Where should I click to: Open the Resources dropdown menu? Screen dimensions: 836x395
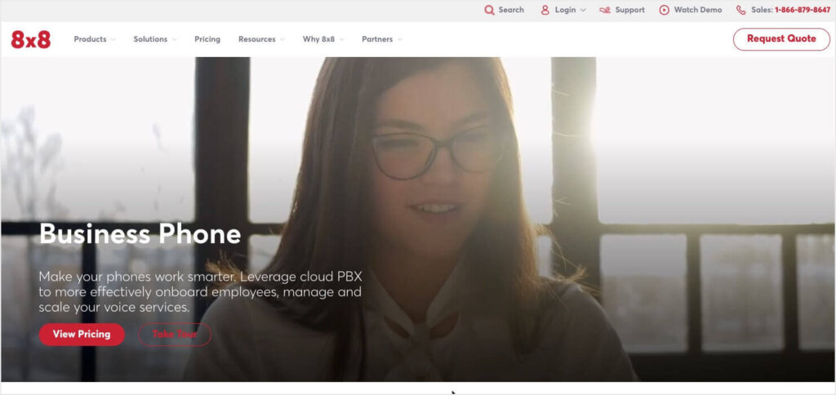point(261,39)
